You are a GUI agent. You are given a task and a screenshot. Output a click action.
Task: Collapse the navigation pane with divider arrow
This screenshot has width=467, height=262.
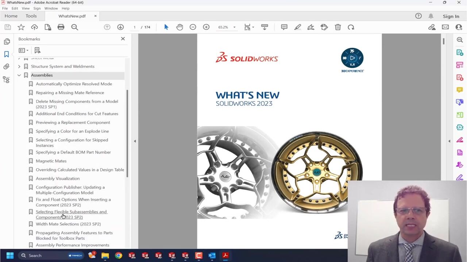click(x=135, y=141)
